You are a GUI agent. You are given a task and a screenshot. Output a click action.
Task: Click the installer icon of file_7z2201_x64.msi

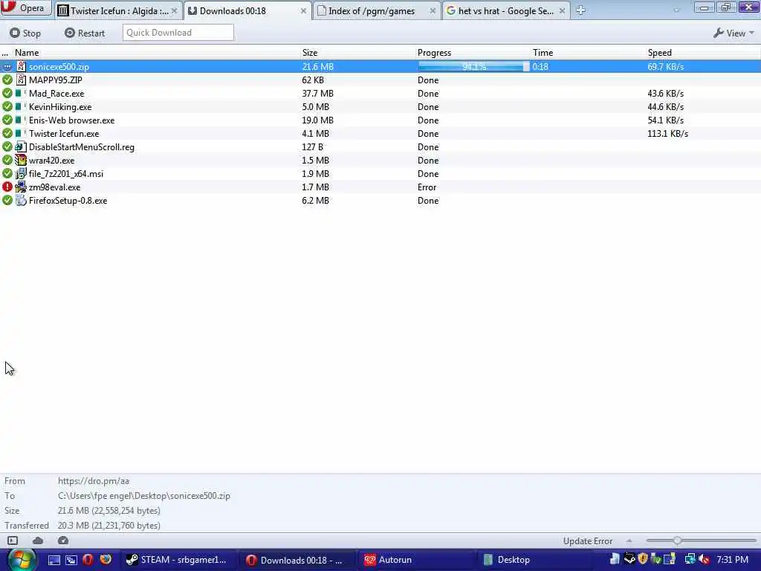(21, 173)
